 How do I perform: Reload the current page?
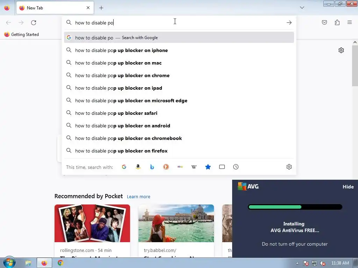[x=34, y=23]
